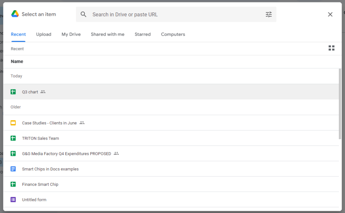Switch to grid view layout
The width and height of the screenshot is (345, 213).
point(332,48)
